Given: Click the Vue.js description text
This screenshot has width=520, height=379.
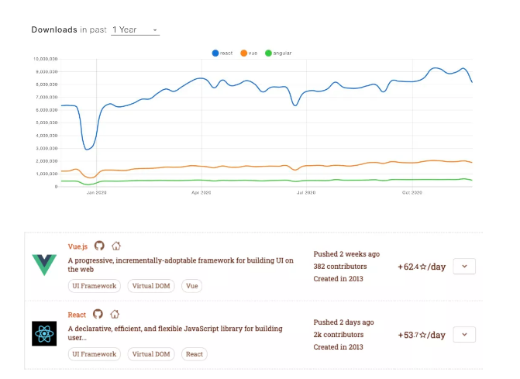Looking at the screenshot, I should pos(181,265).
